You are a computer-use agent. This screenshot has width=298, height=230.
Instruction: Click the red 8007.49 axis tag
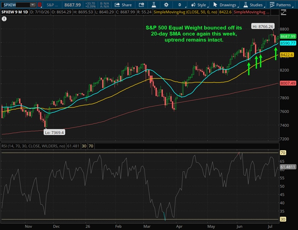pyautogui.click(x=288, y=83)
